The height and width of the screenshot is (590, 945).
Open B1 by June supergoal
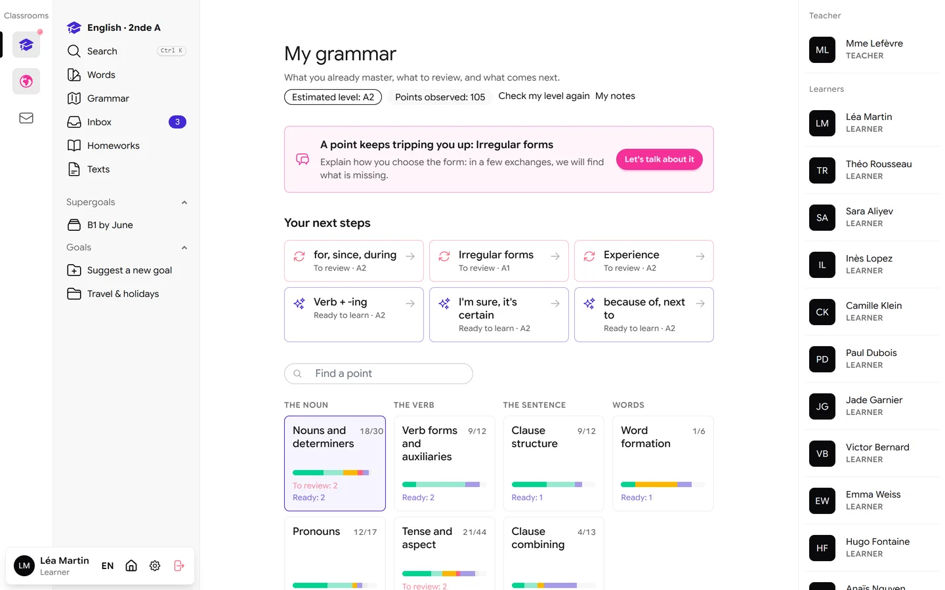[x=127, y=225]
